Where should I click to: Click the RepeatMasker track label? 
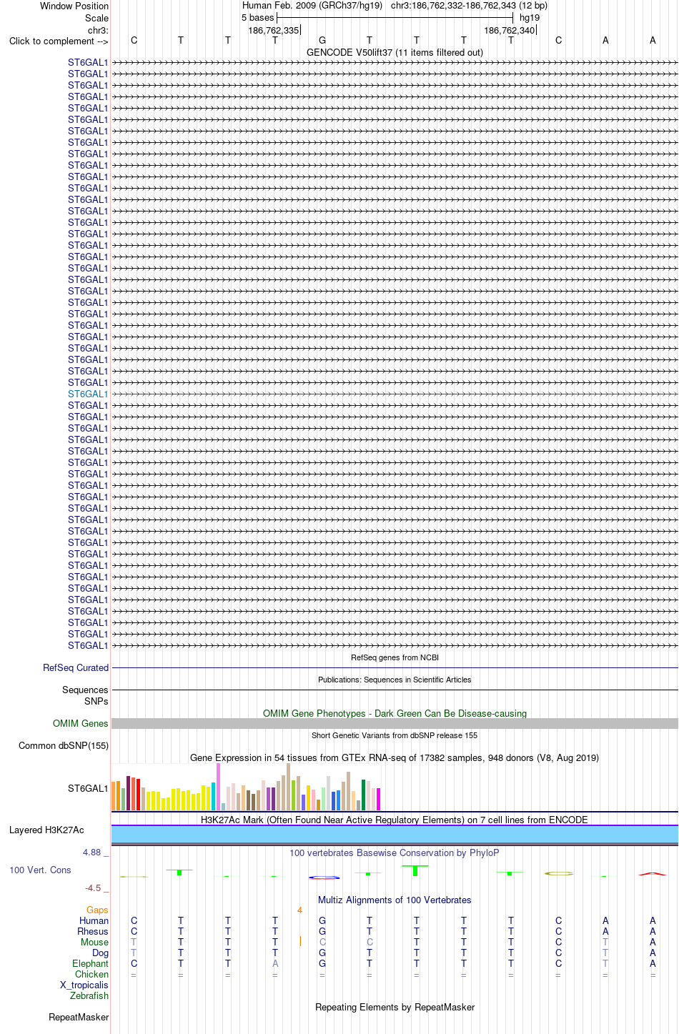click(79, 1017)
